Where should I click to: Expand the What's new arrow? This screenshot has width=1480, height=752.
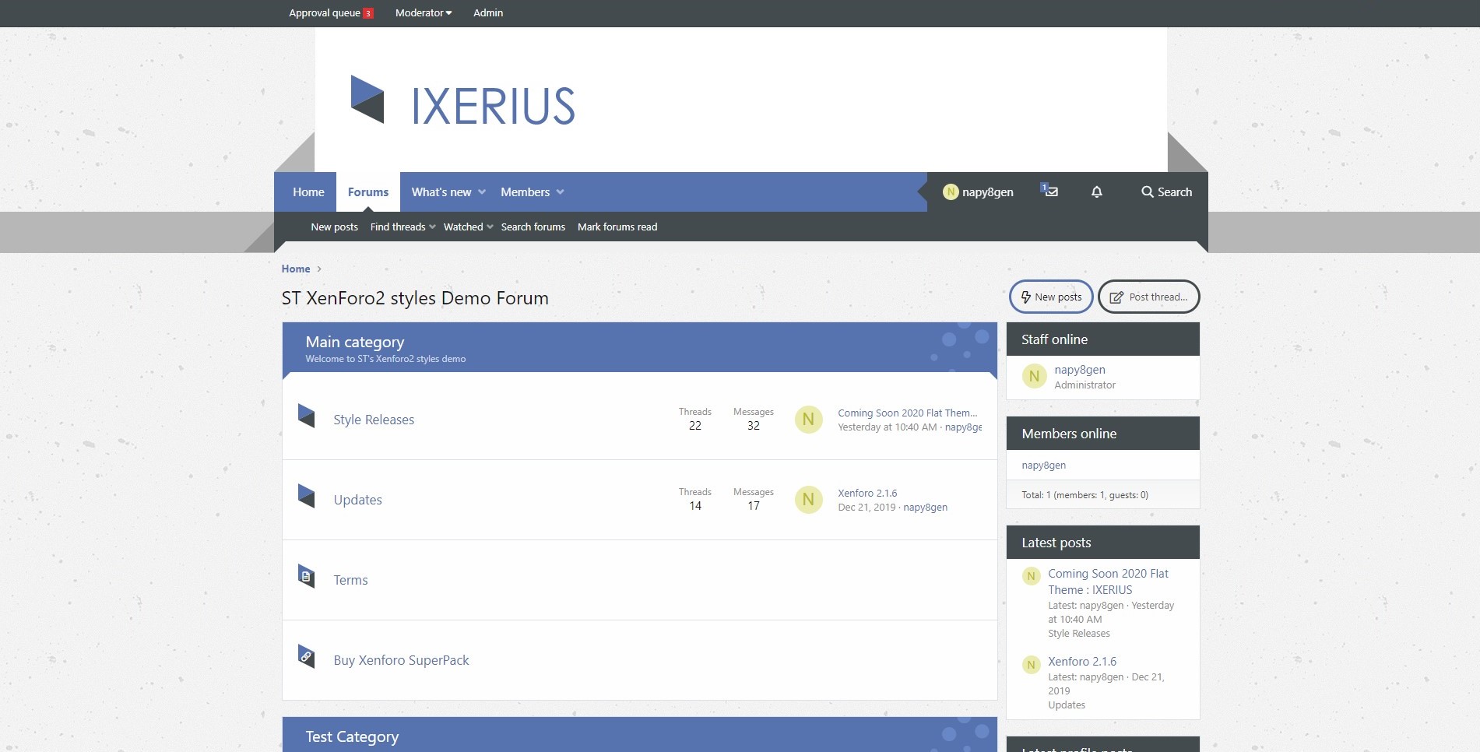(482, 192)
